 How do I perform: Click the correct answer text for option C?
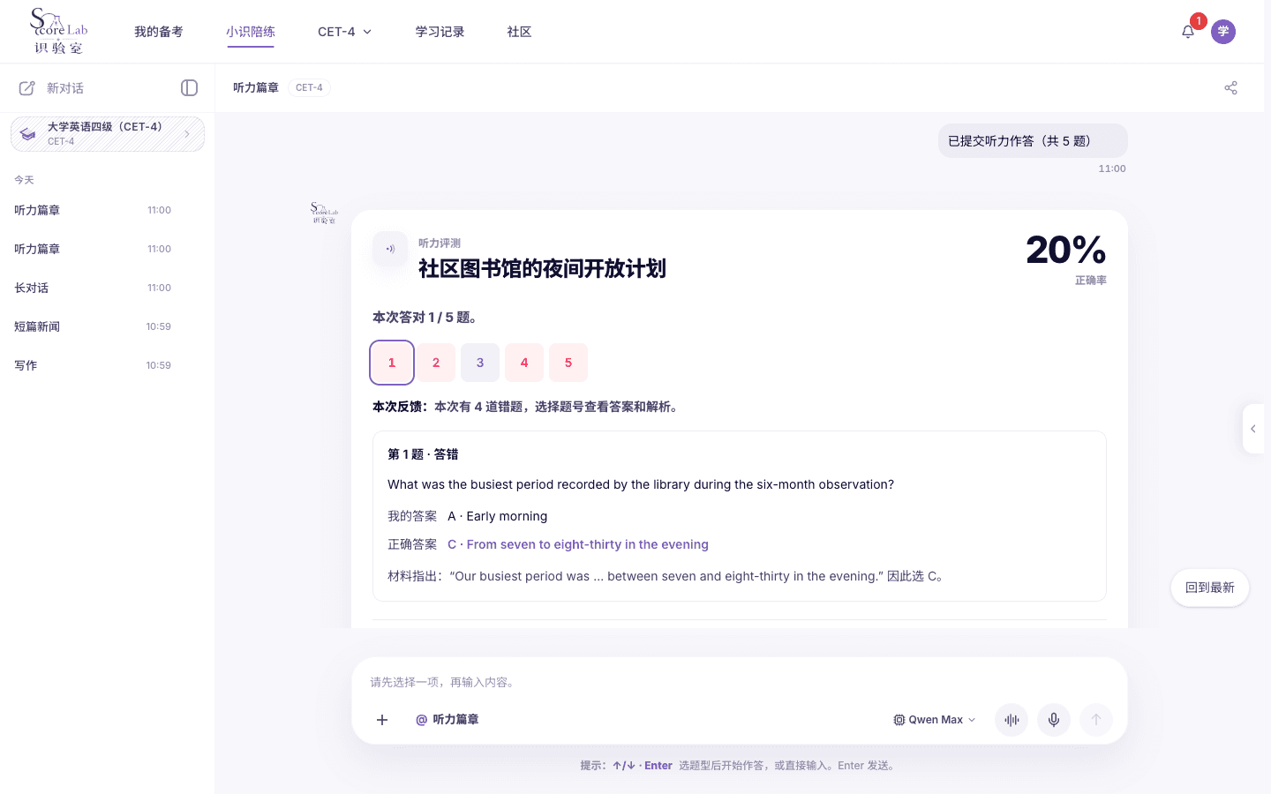click(578, 544)
